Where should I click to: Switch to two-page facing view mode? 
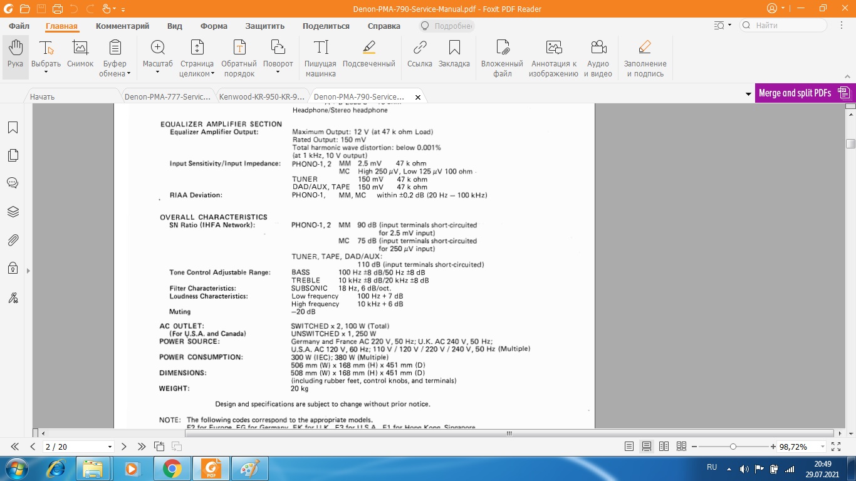click(664, 447)
